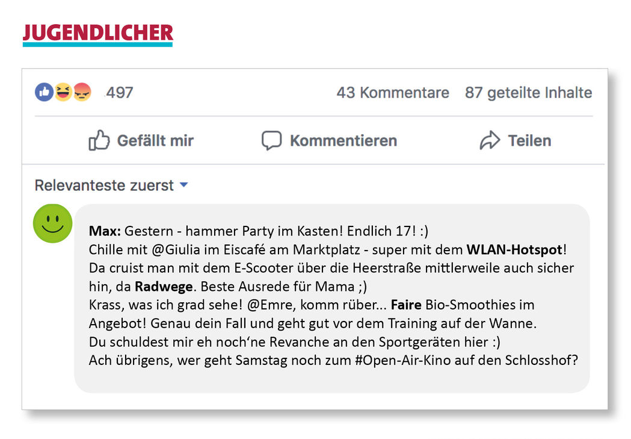Like the post with Gefällt mir
This screenshot has height=439, width=631.
click(141, 140)
